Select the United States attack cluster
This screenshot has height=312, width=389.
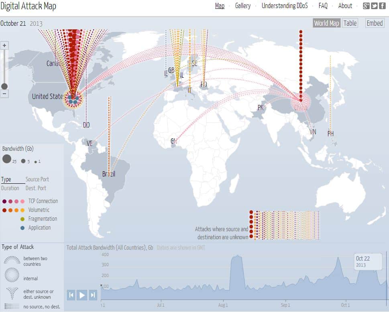coord(73,99)
